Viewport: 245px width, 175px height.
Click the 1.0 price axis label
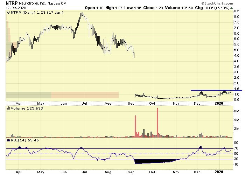(x=237, y=94)
